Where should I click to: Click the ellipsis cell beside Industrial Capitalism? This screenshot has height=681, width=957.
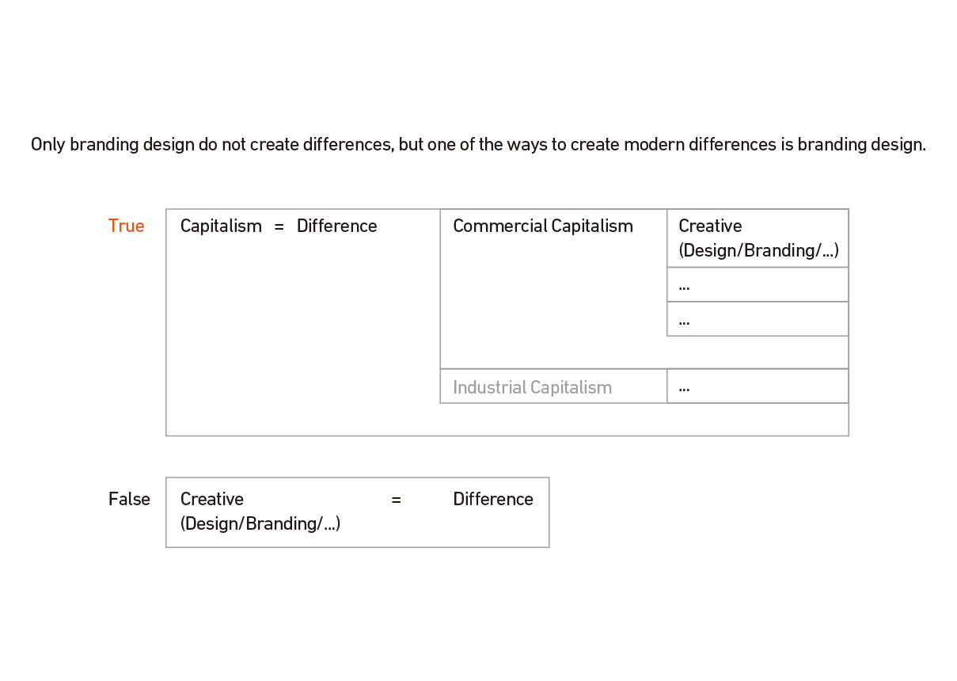click(757, 387)
